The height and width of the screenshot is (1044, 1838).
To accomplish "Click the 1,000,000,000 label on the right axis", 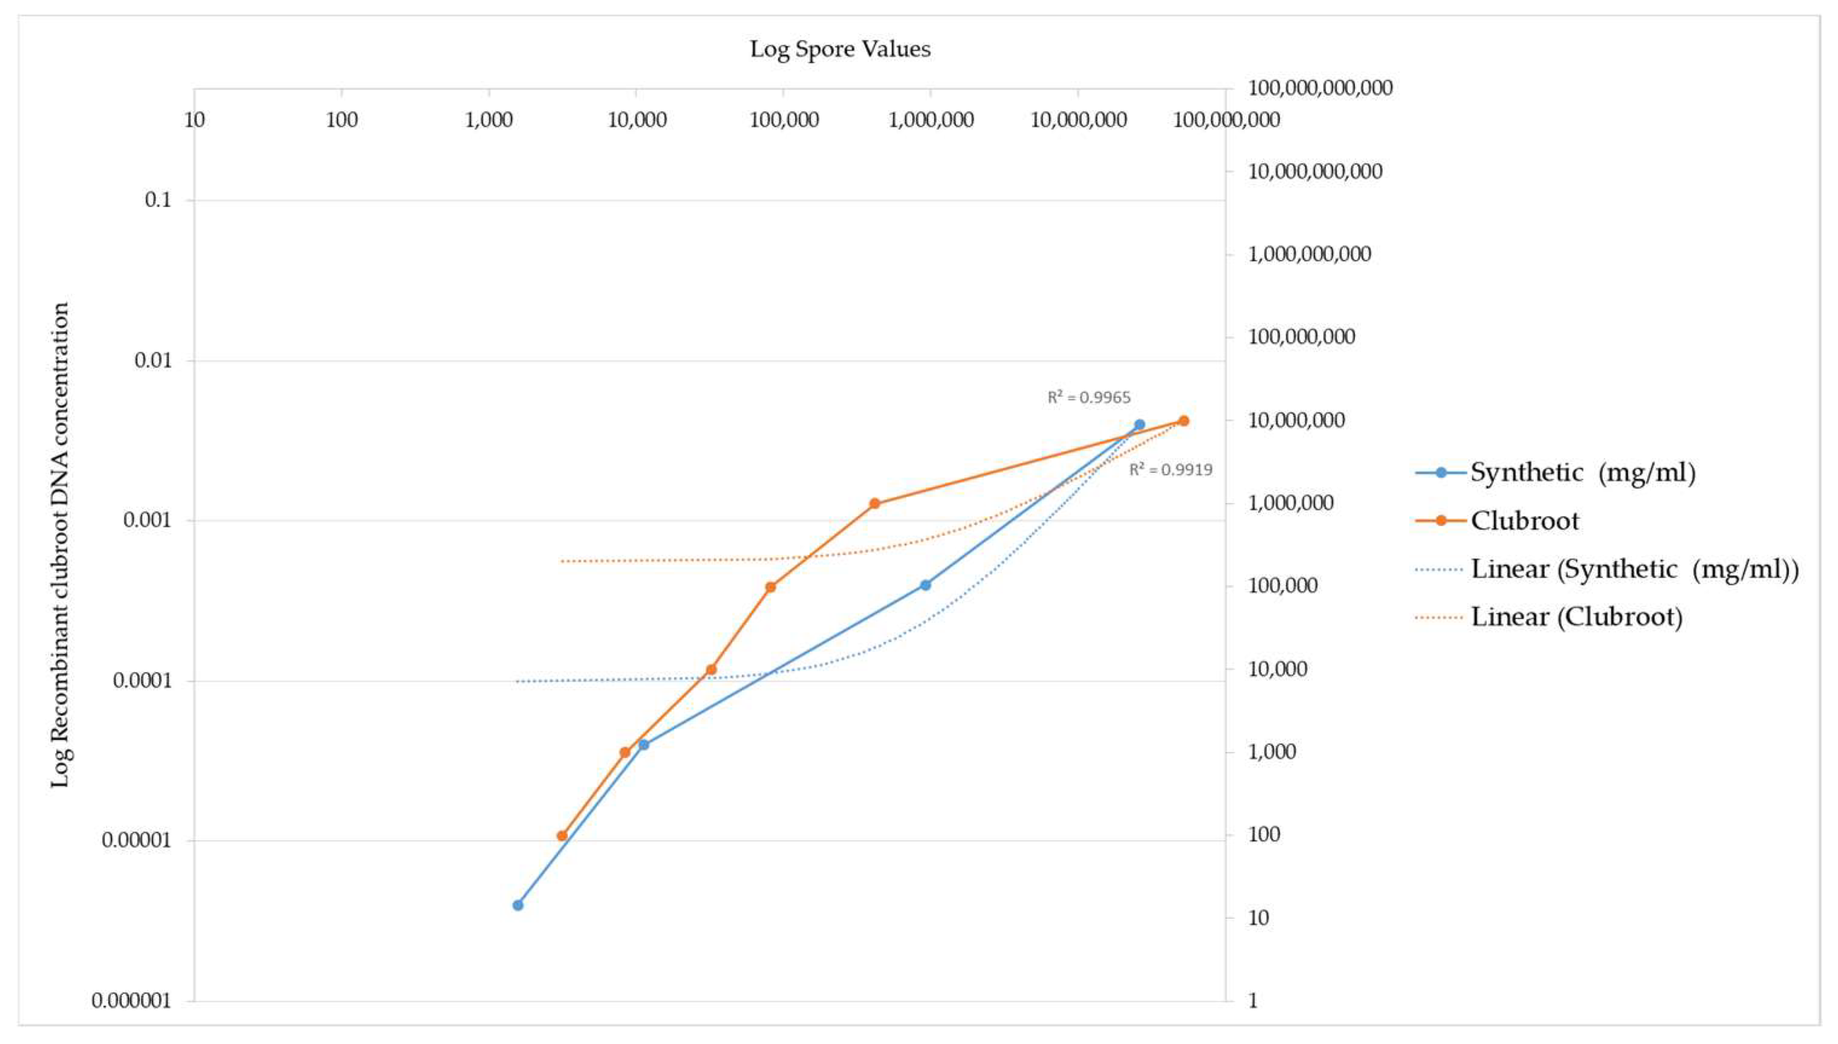I will coord(1310,254).
